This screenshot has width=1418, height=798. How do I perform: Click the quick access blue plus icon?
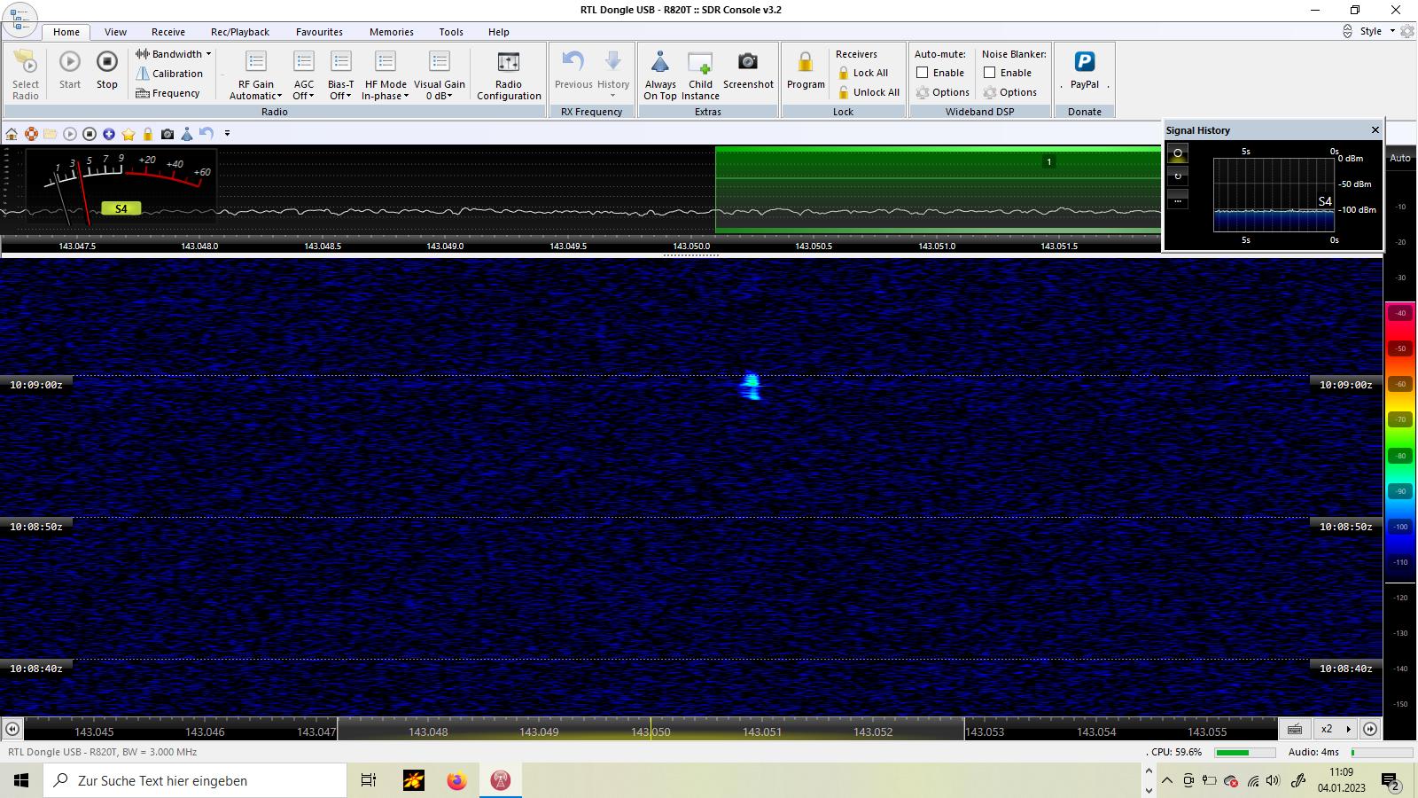(x=109, y=134)
